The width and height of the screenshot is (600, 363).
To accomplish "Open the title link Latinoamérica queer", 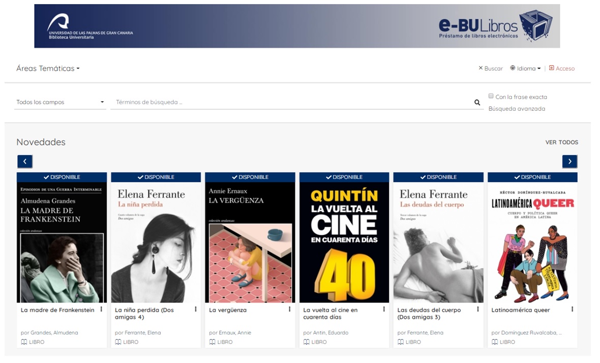I will (x=520, y=310).
